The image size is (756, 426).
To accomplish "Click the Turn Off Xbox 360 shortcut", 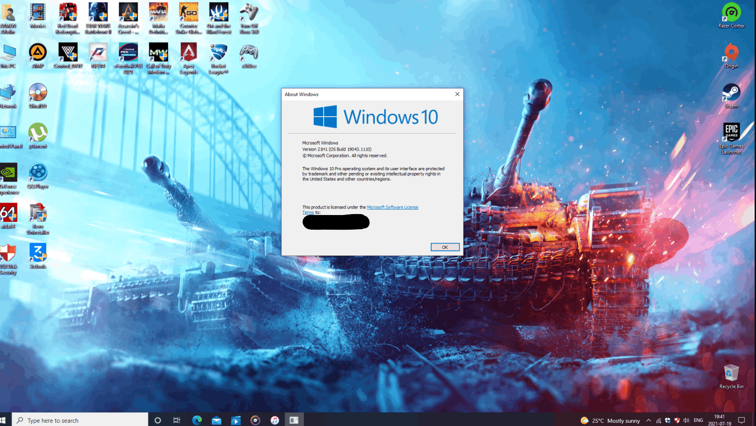I will pyautogui.click(x=249, y=18).
